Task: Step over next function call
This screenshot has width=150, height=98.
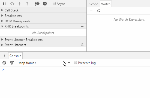Action: (x=12, y=4)
